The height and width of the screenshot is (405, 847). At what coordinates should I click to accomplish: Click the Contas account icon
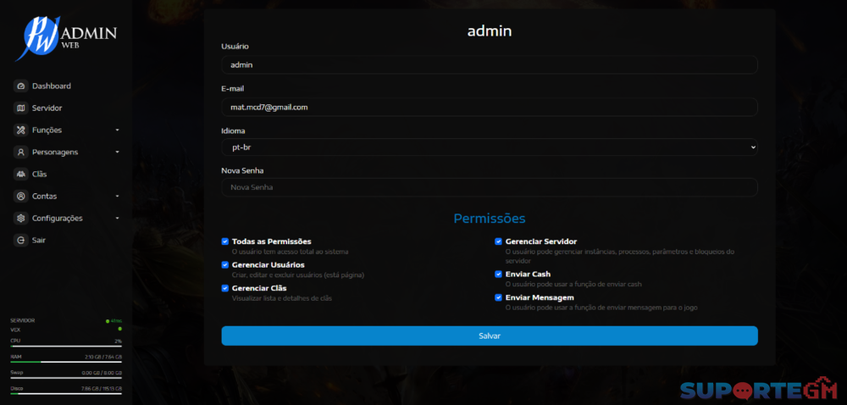coord(21,197)
